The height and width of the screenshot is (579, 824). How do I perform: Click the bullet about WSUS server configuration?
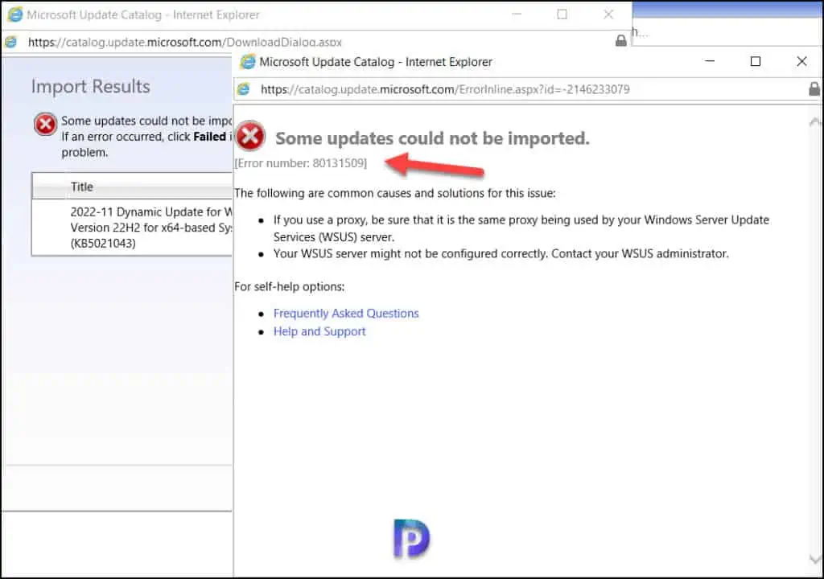tap(501, 254)
